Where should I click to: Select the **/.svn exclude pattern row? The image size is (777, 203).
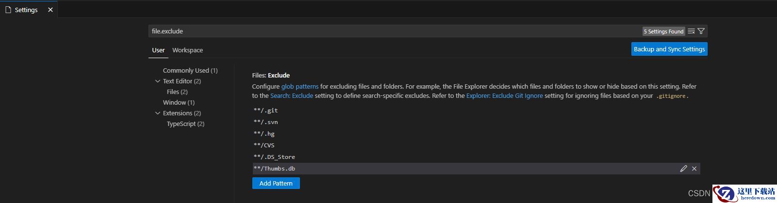pos(476,122)
